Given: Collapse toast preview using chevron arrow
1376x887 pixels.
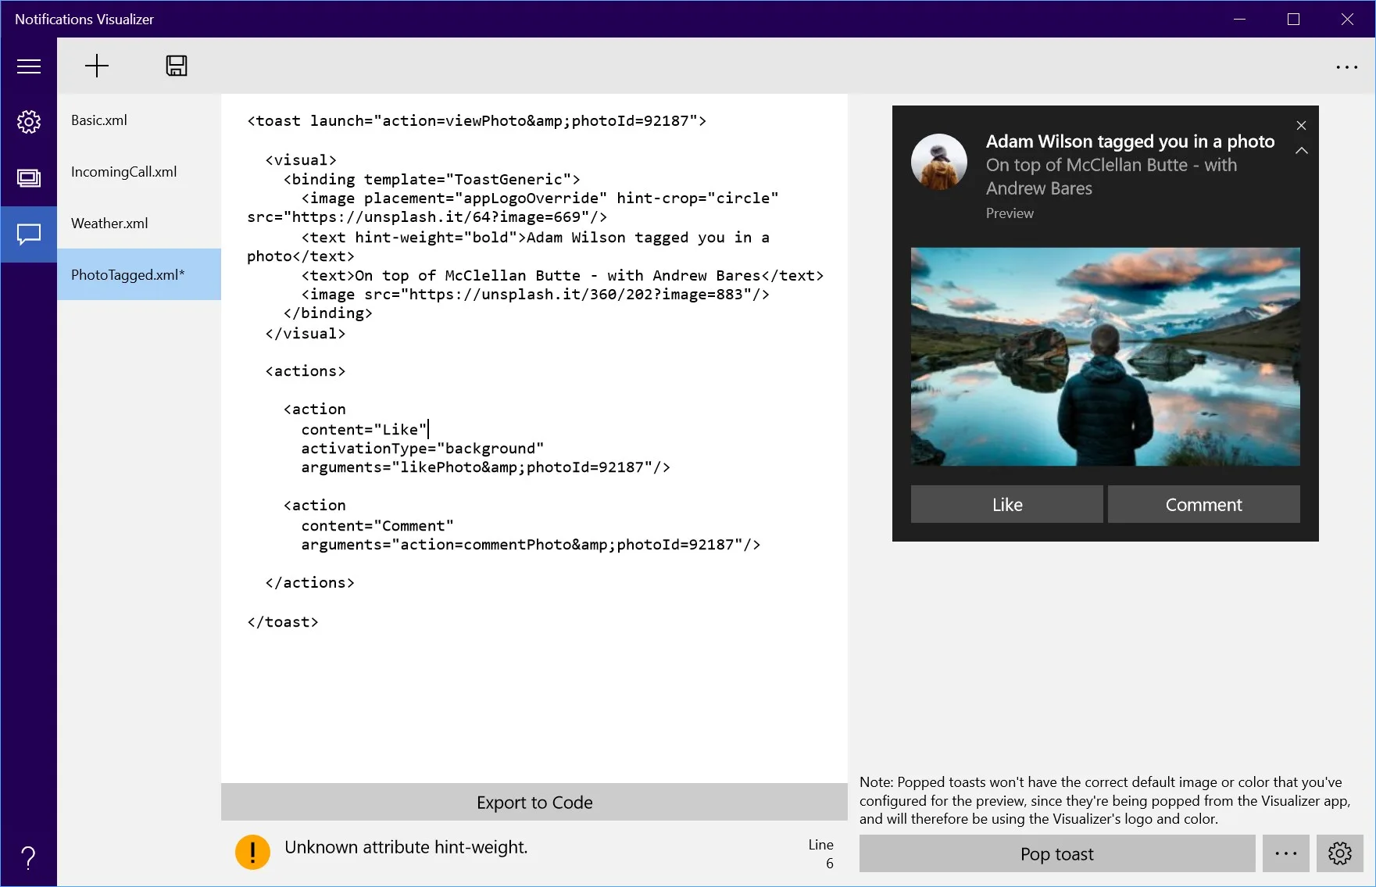Looking at the screenshot, I should click(x=1301, y=151).
